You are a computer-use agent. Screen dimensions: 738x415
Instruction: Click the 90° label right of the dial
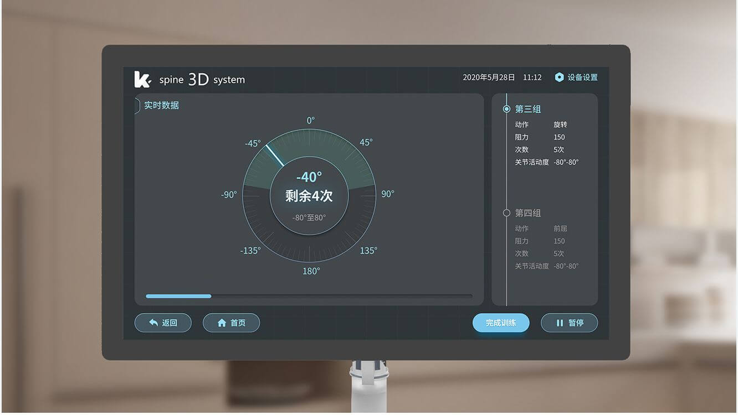click(x=387, y=194)
